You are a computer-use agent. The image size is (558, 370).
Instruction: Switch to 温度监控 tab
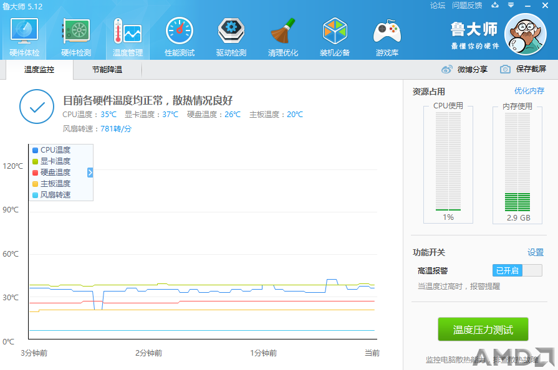[39, 70]
